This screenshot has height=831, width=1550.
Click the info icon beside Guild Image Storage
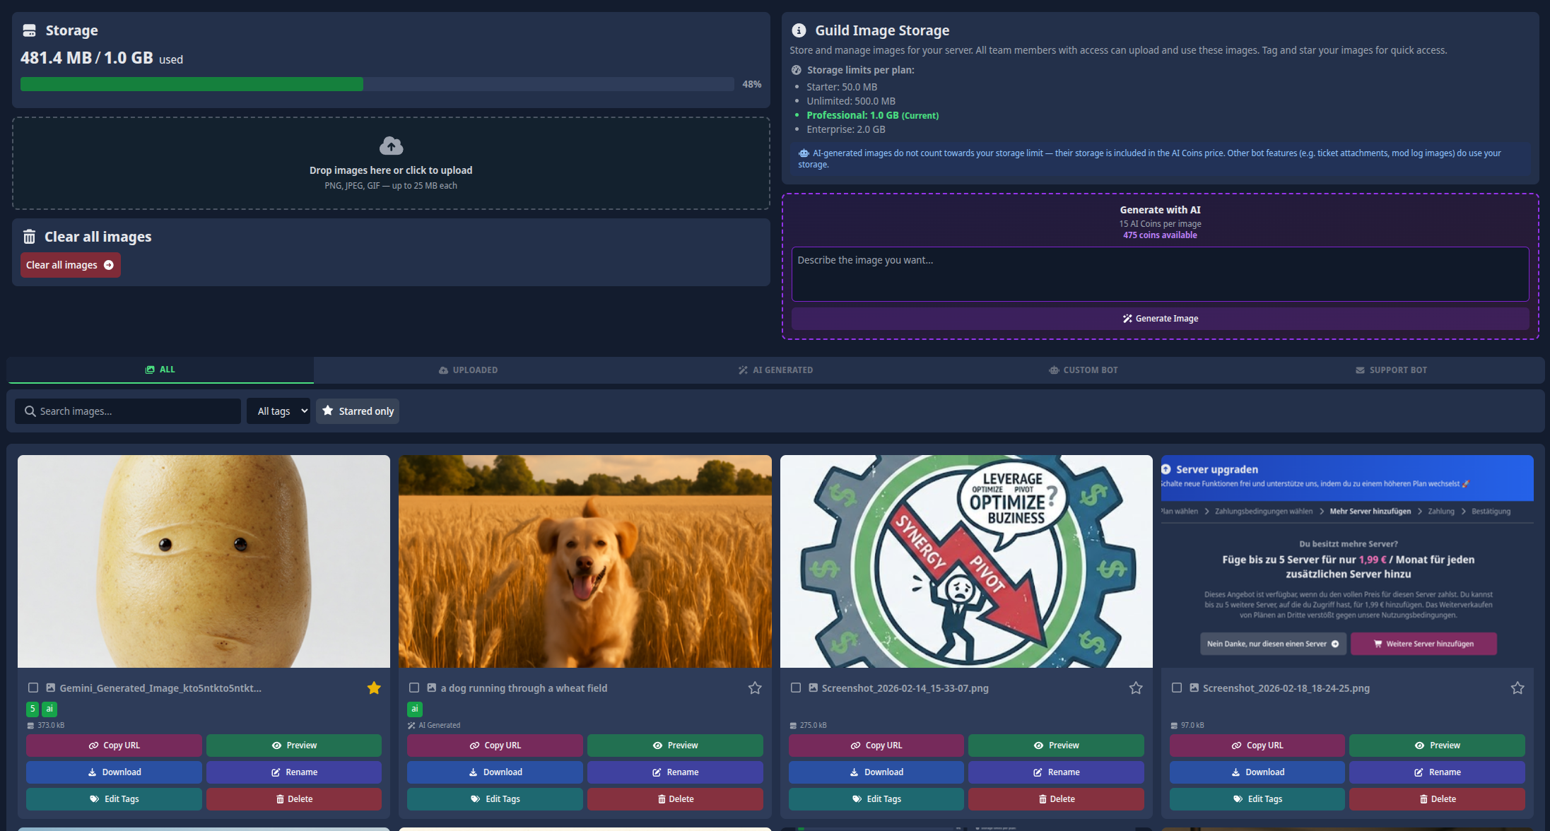(799, 30)
